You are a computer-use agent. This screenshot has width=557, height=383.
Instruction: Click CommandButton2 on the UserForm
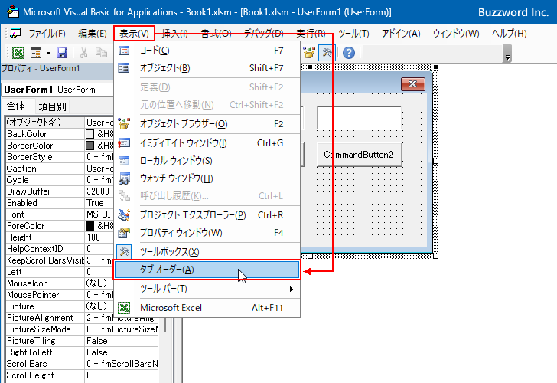(x=360, y=155)
